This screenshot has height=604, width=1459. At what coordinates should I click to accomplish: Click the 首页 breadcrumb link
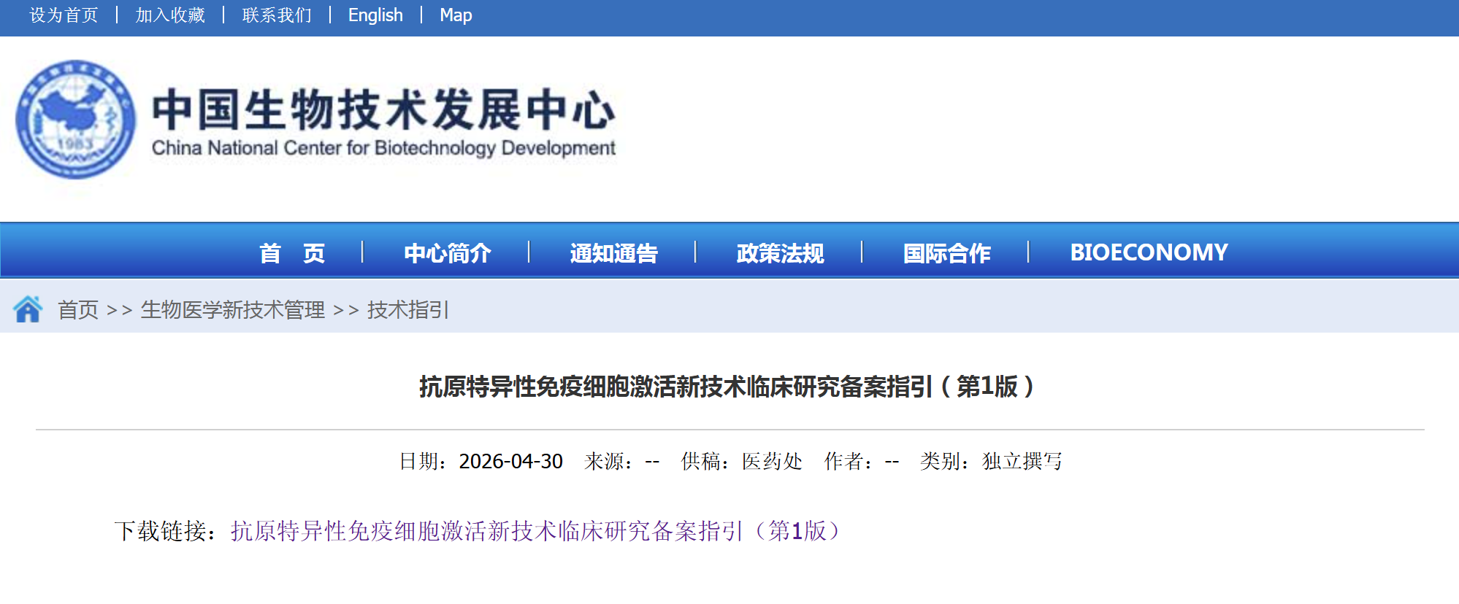tap(78, 310)
